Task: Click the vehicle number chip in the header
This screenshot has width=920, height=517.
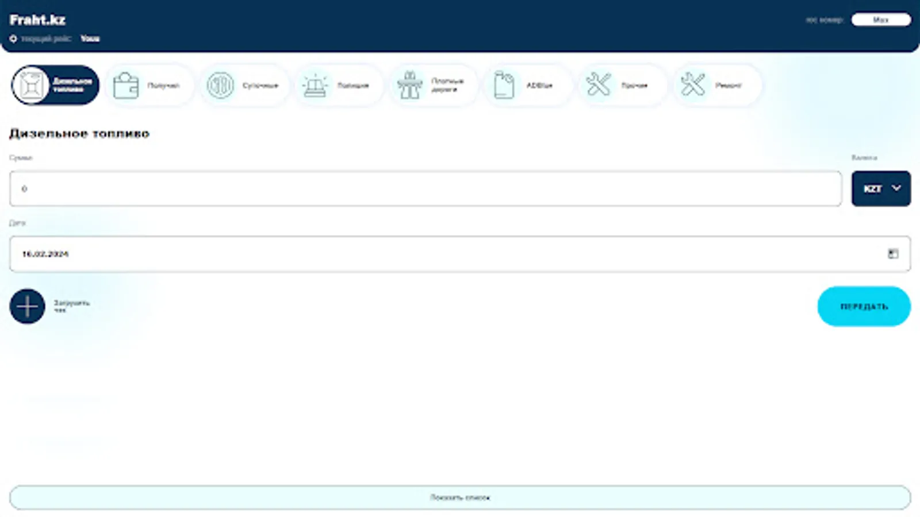Action: [881, 19]
